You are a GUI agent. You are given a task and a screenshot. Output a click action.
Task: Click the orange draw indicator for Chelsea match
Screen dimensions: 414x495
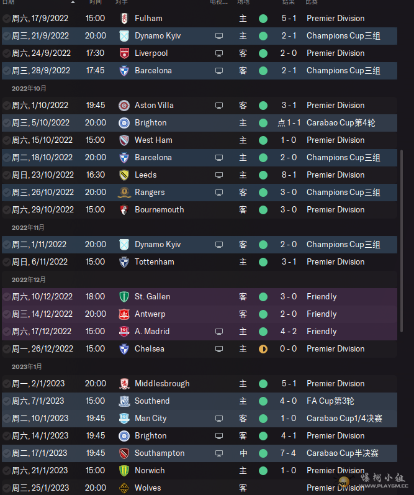tap(263, 349)
